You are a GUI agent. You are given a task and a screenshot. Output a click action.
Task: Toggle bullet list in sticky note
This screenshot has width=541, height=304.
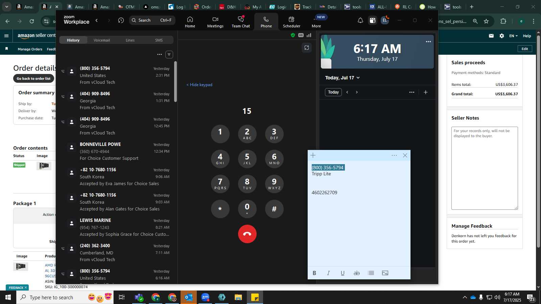tap(371, 273)
